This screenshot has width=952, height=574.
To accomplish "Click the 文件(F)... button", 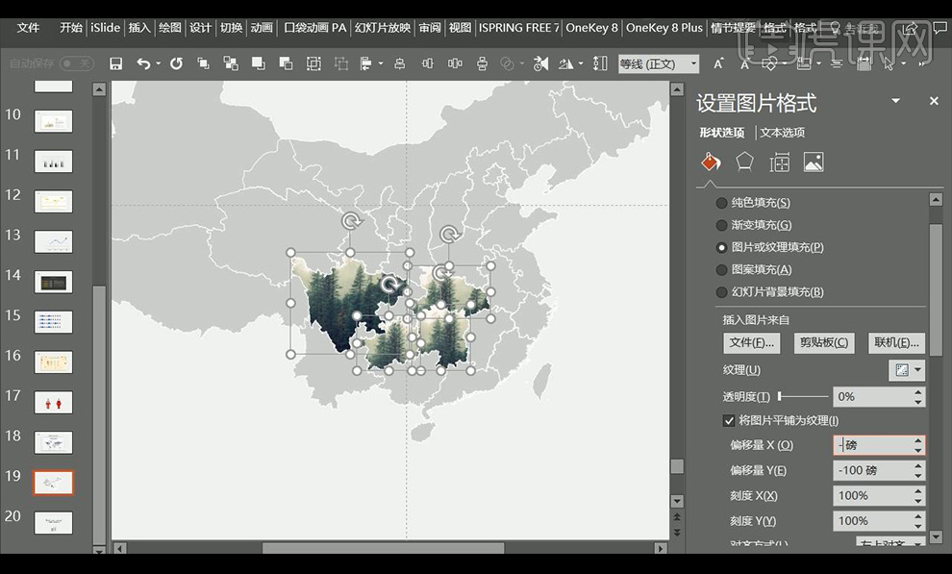I will [751, 342].
